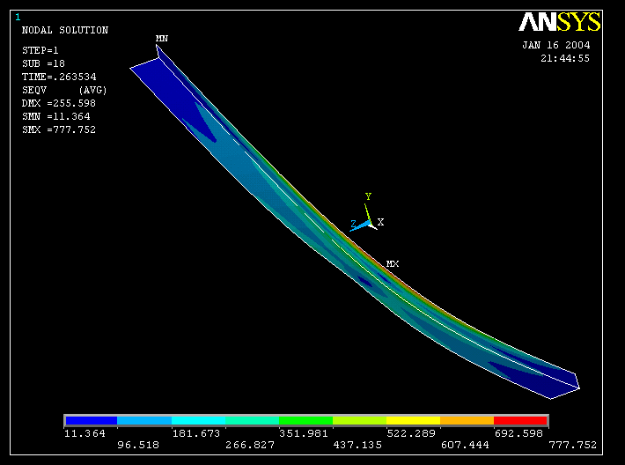Click the SMX =777.752 value

[59, 129]
